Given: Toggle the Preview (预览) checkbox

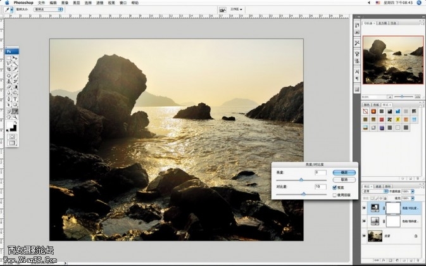Looking at the screenshot, I should (334, 187).
